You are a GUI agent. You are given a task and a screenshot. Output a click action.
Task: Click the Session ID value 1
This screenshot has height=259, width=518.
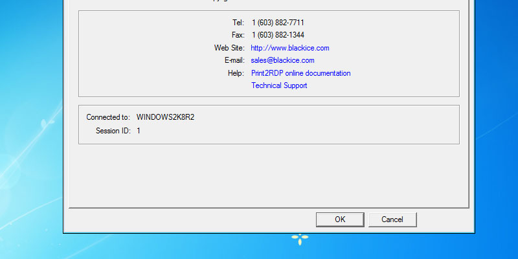(139, 131)
